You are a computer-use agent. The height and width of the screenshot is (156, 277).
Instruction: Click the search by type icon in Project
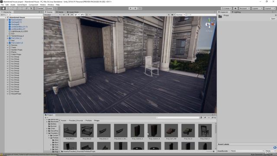(201, 117)
